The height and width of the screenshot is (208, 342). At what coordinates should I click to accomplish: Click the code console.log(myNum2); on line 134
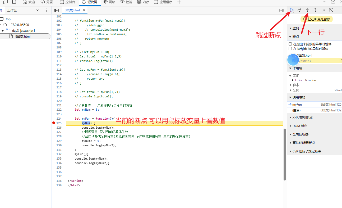(x=92, y=163)
